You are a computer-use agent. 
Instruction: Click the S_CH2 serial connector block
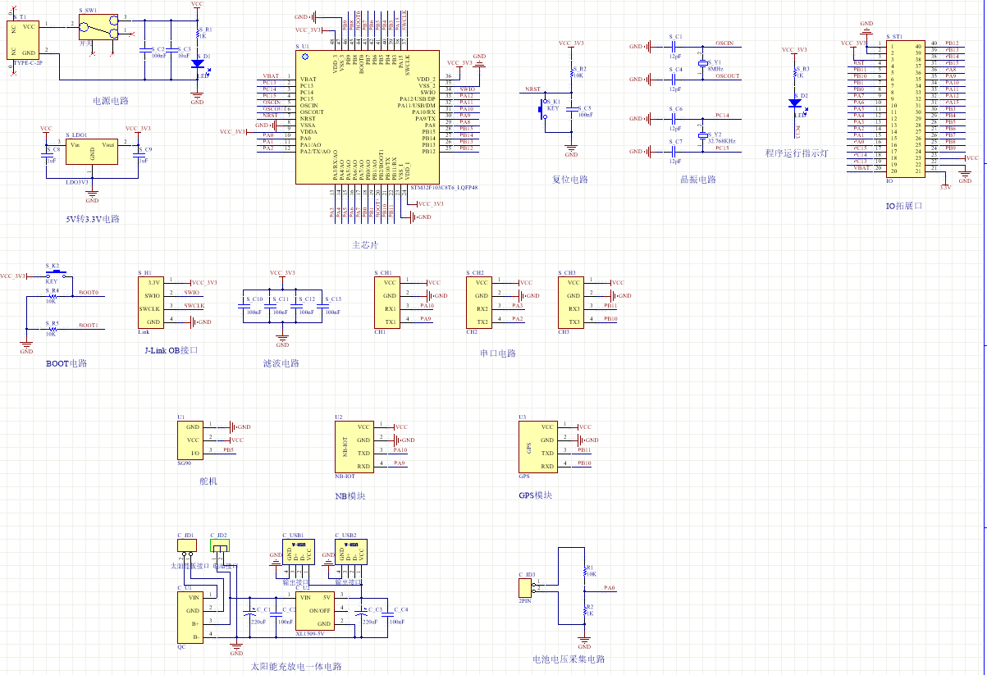tap(479, 302)
